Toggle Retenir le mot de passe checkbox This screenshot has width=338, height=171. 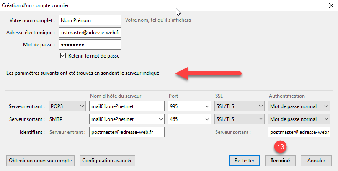[63, 56]
